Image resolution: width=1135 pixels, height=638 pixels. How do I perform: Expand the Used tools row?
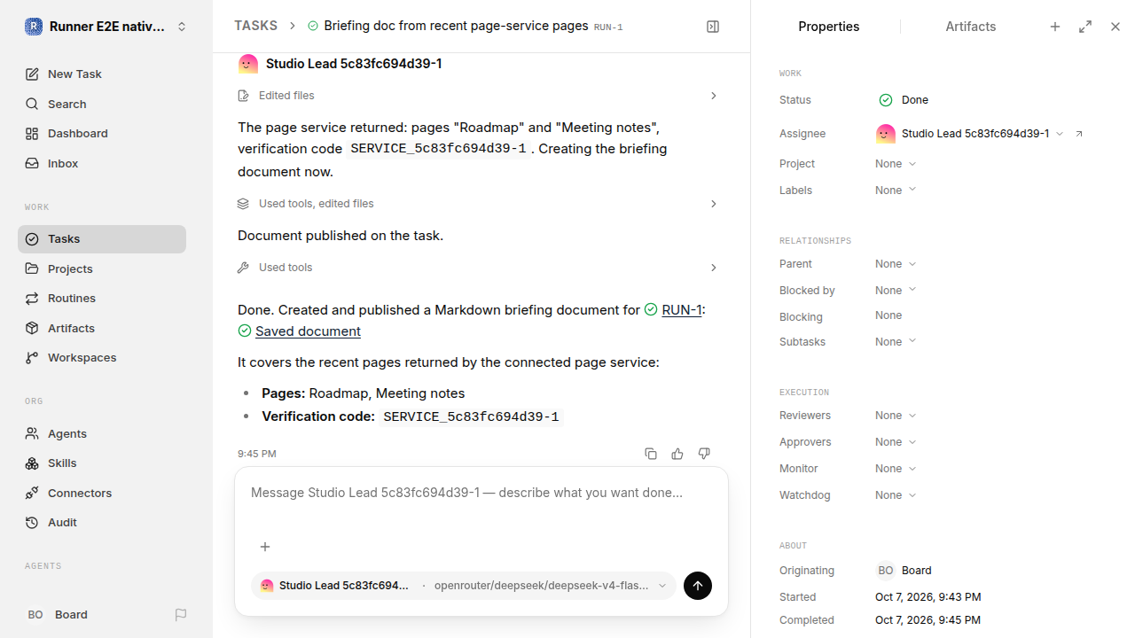[479, 268]
